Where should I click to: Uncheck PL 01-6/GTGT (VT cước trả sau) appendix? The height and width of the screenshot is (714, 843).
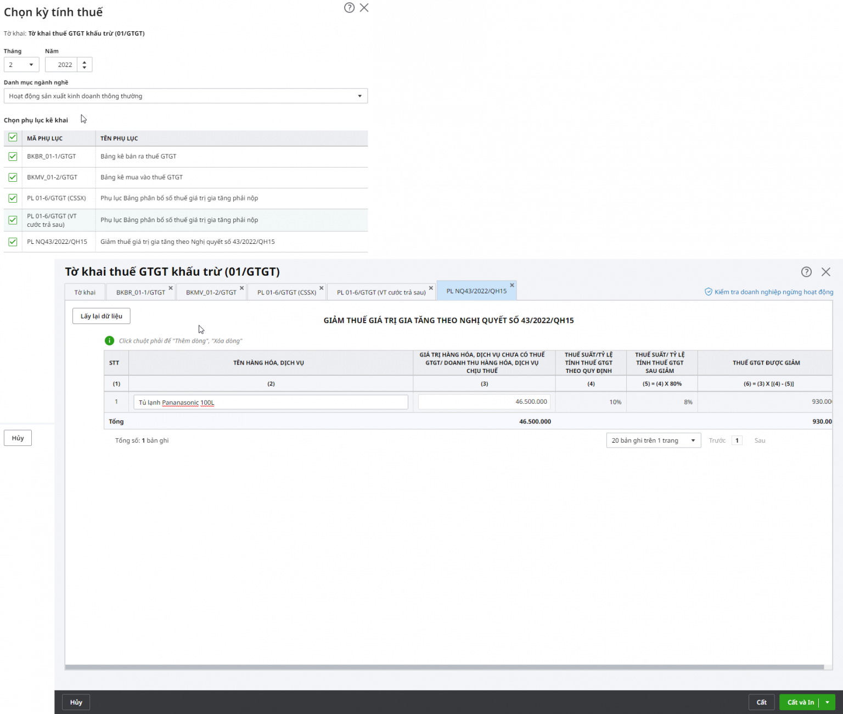[13, 220]
